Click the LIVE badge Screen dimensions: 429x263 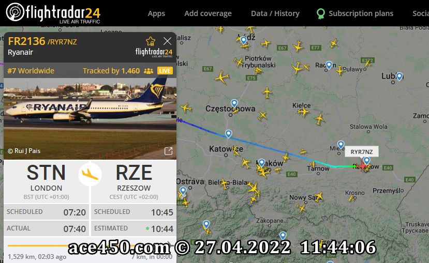pos(165,71)
